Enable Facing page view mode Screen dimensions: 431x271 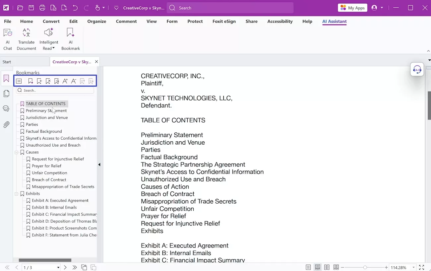[x=327, y=267]
